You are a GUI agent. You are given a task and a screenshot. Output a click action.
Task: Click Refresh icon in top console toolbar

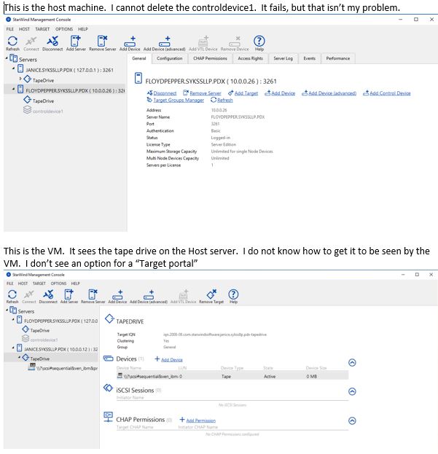(x=12, y=42)
